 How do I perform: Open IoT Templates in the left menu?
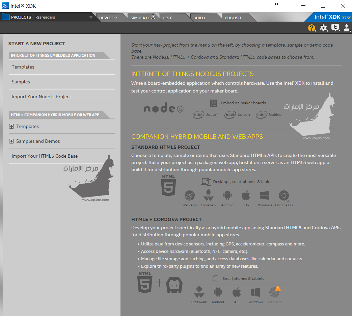click(62, 67)
